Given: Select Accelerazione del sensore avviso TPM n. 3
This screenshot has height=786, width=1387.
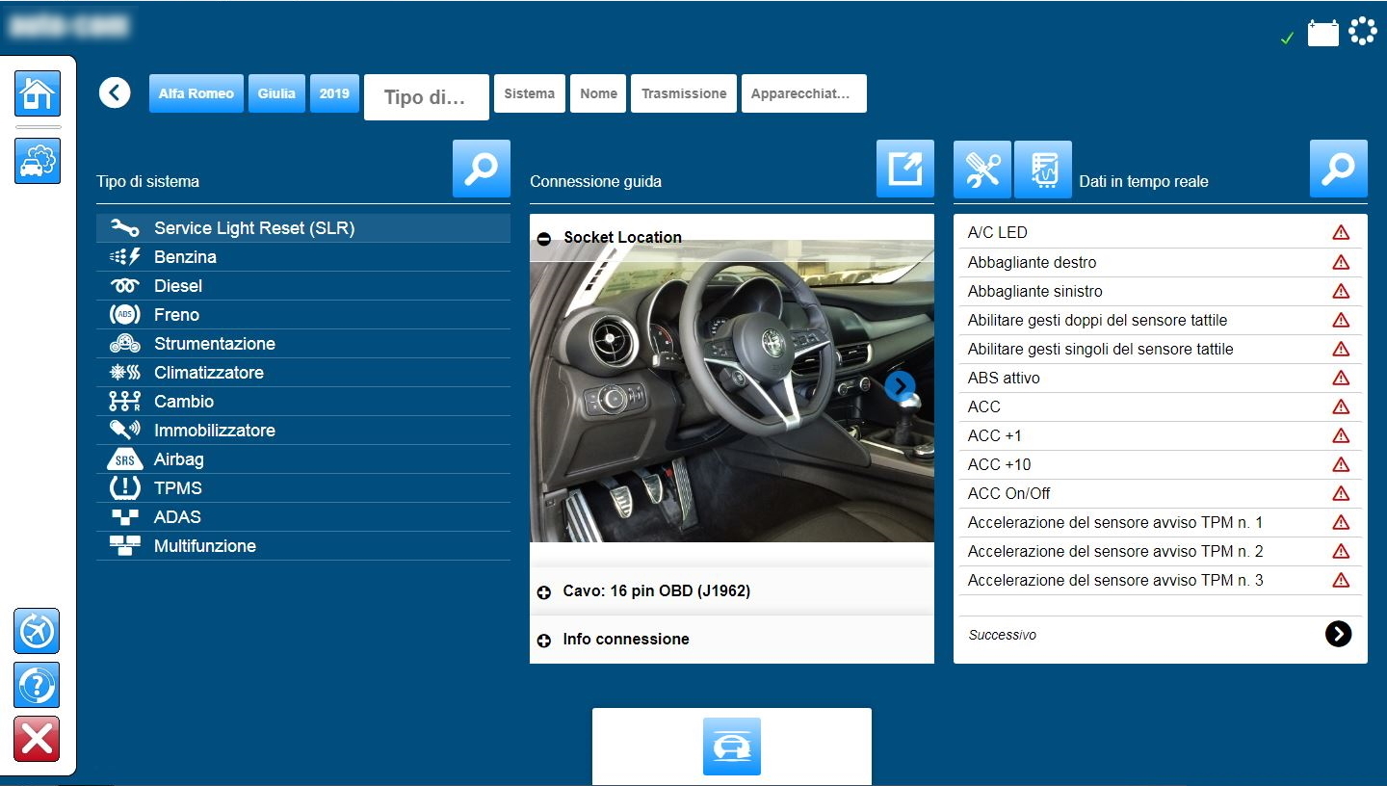Looking at the screenshot, I should click(x=1161, y=580).
